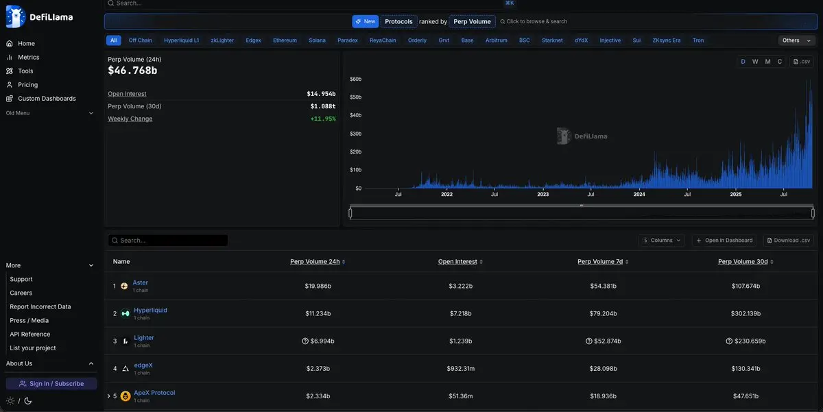Select daily D chart interval

743,62
